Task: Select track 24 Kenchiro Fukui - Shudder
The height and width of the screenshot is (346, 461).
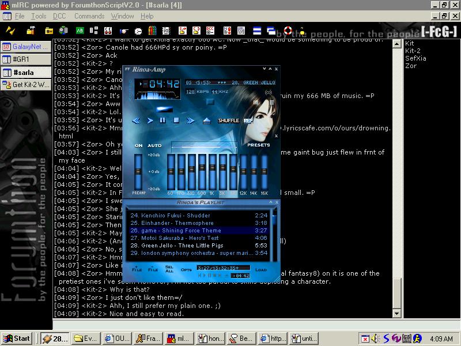Action: click(199, 215)
